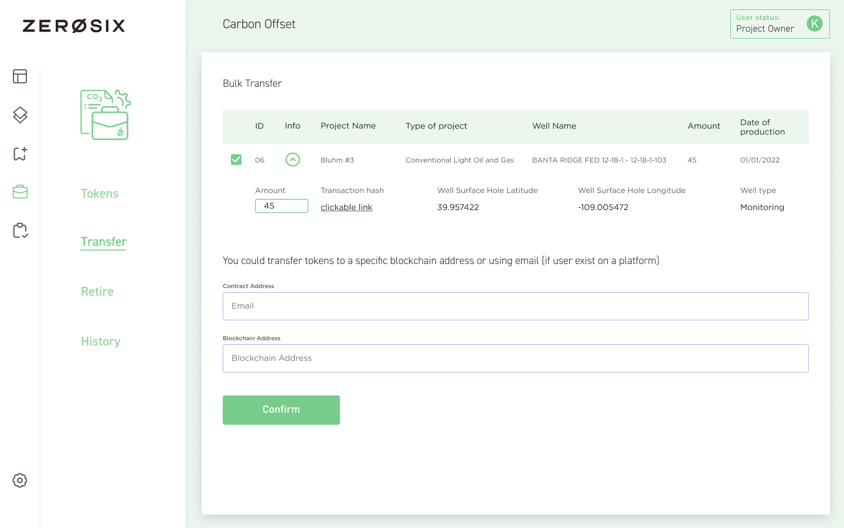
Task: Open the clipboard checkmark sidebar icon
Action: 20,231
